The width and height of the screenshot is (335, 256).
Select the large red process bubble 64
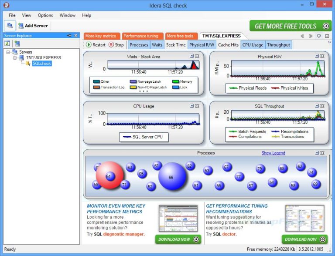click(x=109, y=175)
